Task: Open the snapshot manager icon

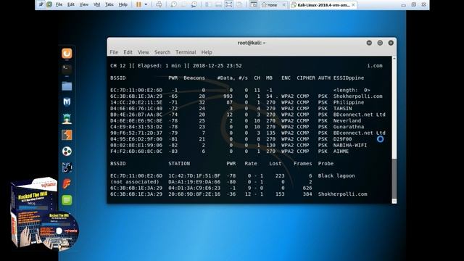Action: click(x=194, y=4)
